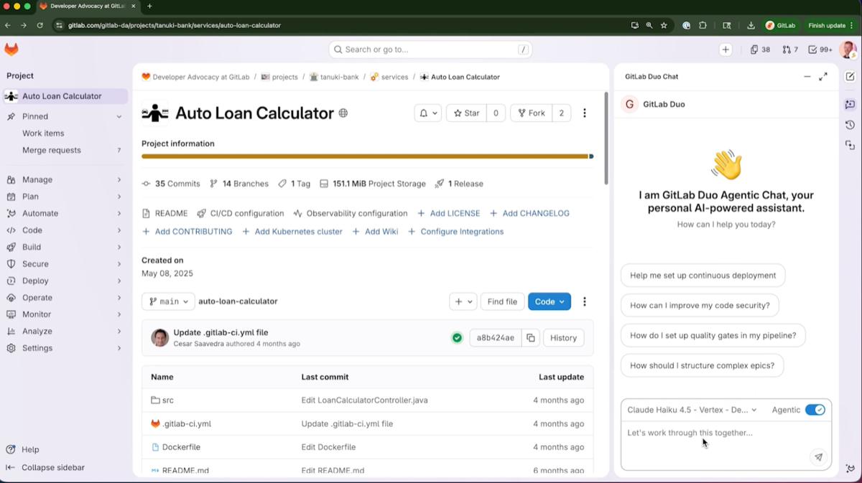Open the Code clone dropdown
This screenshot has height=483, width=862.
(x=550, y=301)
